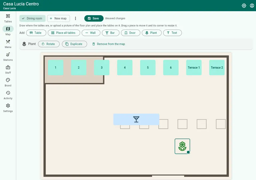Add a Door piece
256x180 pixels.
tap(130, 33)
